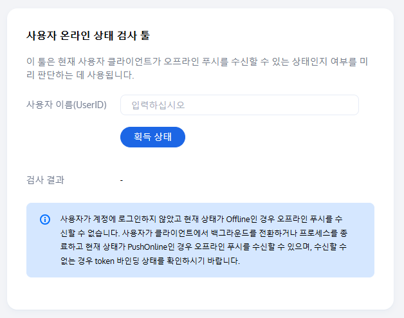
Task: Click the 획득 상태 button
Action: (152, 137)
